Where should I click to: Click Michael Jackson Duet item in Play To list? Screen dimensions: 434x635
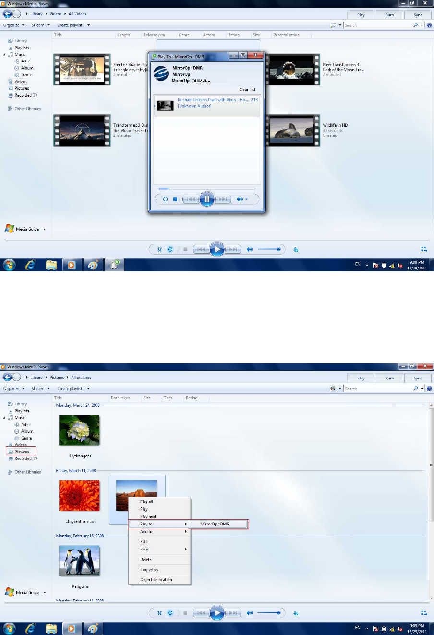(207, 106)
